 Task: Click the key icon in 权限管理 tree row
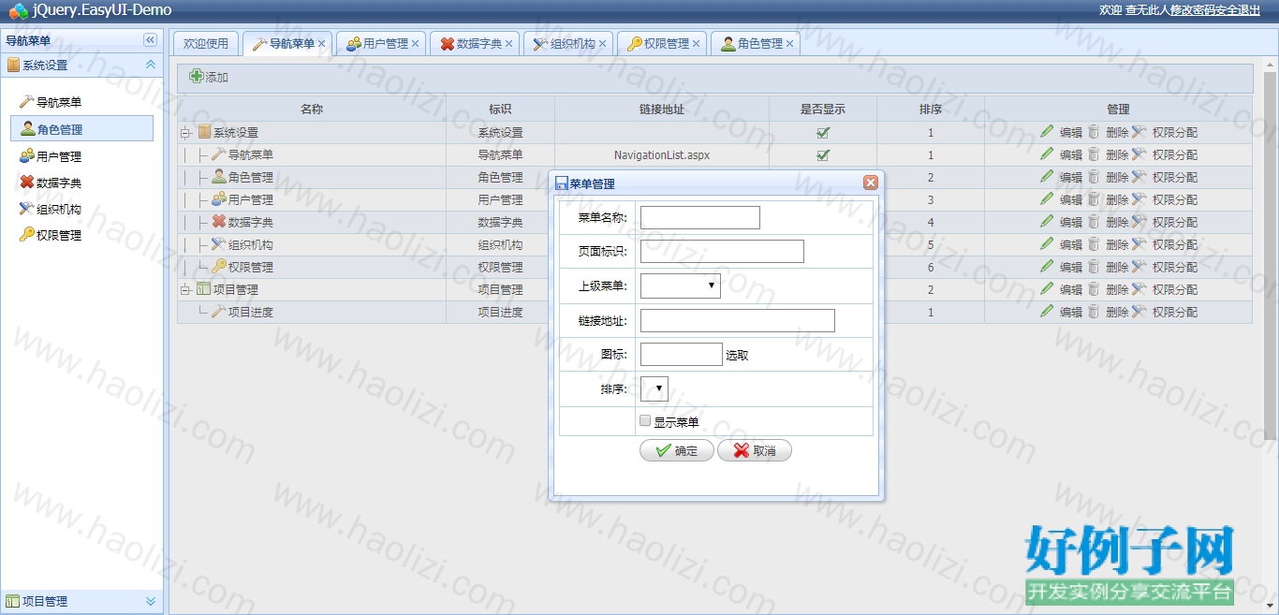click(x=219, y=267)
